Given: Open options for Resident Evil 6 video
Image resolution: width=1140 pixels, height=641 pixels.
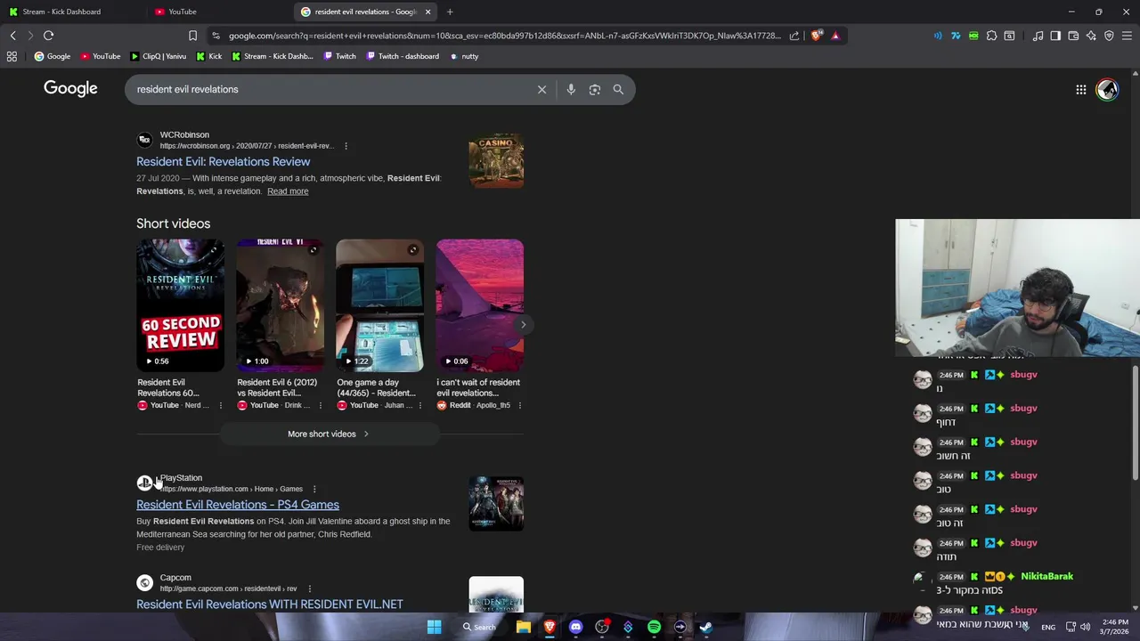Looking at the screenshot, I should [320, 405].
